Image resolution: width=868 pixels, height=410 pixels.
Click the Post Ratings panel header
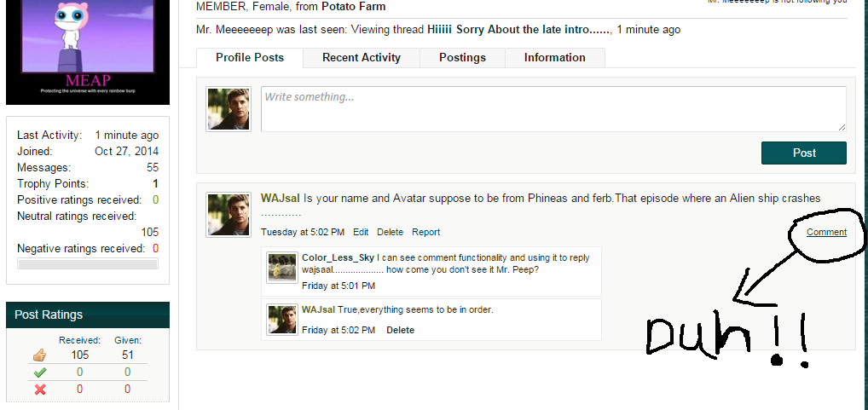pos(88,315)
